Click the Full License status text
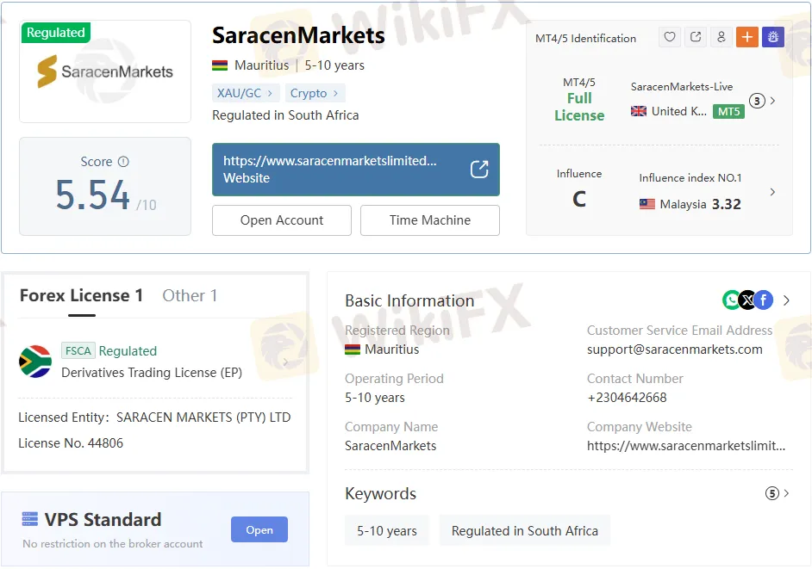The height and width of the screenshot is (569, 812). pos(579,107)
